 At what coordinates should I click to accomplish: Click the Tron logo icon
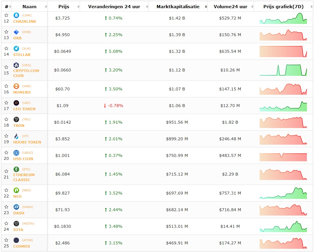pos(16,120)
